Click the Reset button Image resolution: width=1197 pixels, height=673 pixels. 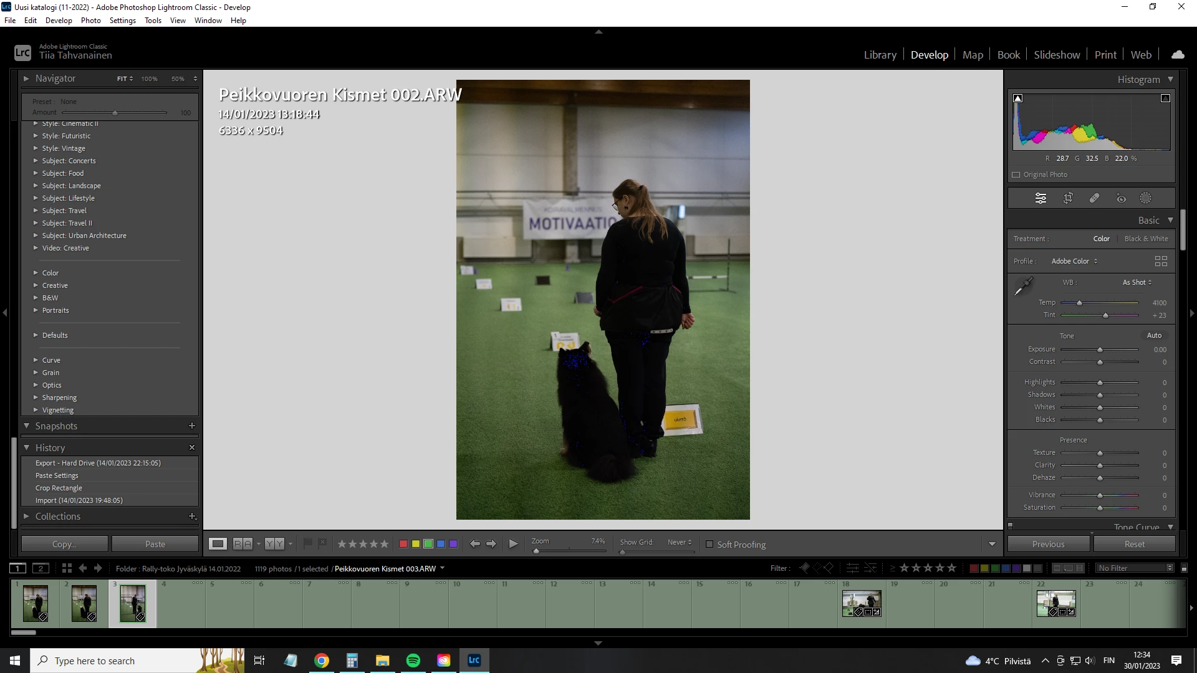click(x=1134, y=544)
